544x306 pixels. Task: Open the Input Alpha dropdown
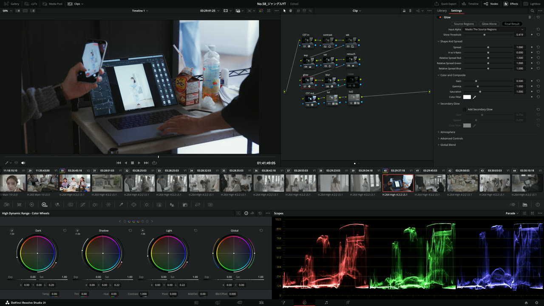coord(494,29)
